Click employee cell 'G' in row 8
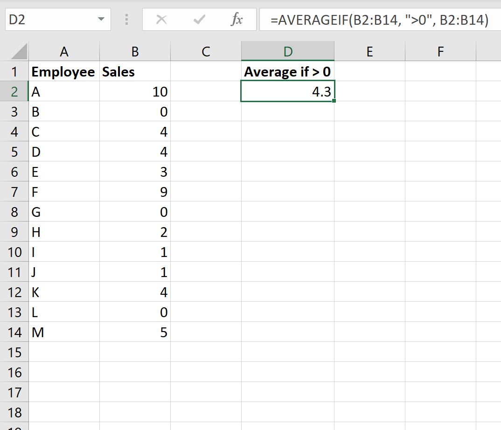Viewport: 501px width, 430px height. tap(64, 211)
